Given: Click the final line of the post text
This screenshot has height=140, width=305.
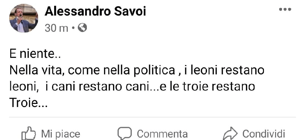Looking at the screenshot, I should [29, 103].
